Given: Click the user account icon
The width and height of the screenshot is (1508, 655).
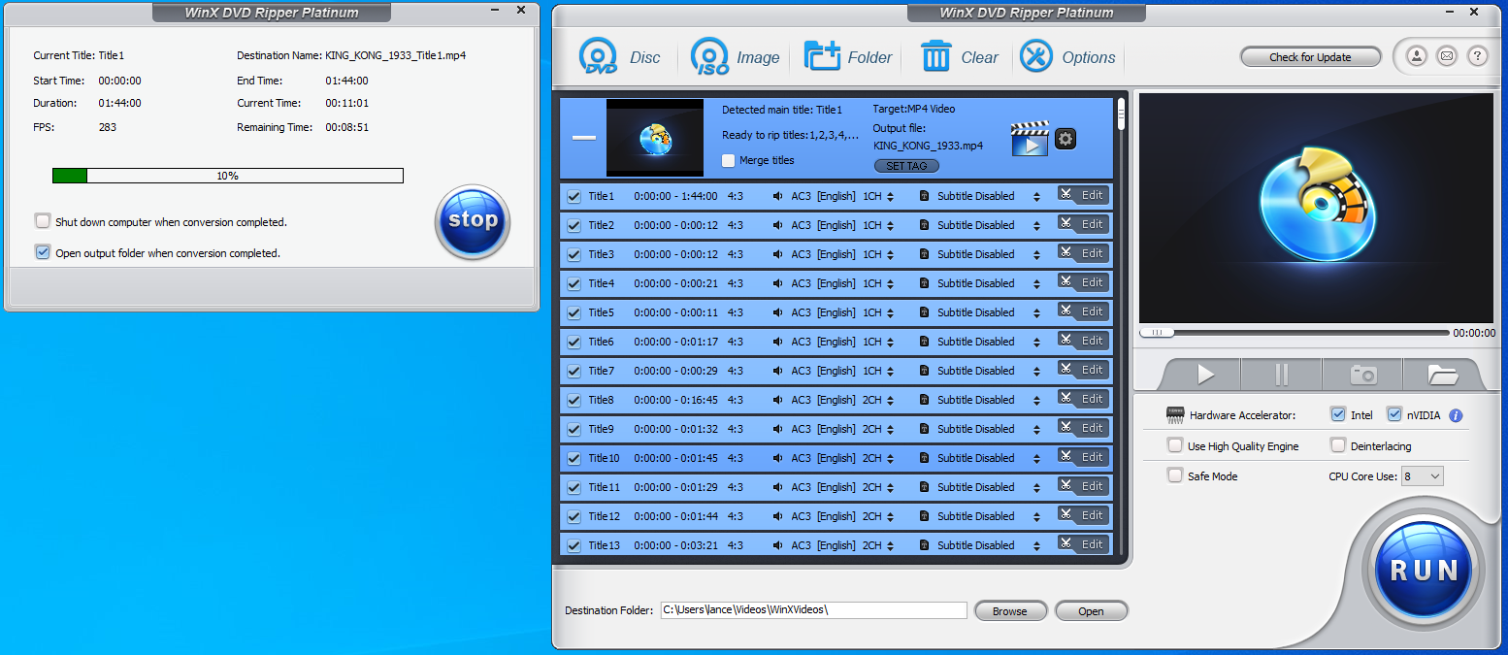Looking at the screenshot, I should click(1417, 56).
